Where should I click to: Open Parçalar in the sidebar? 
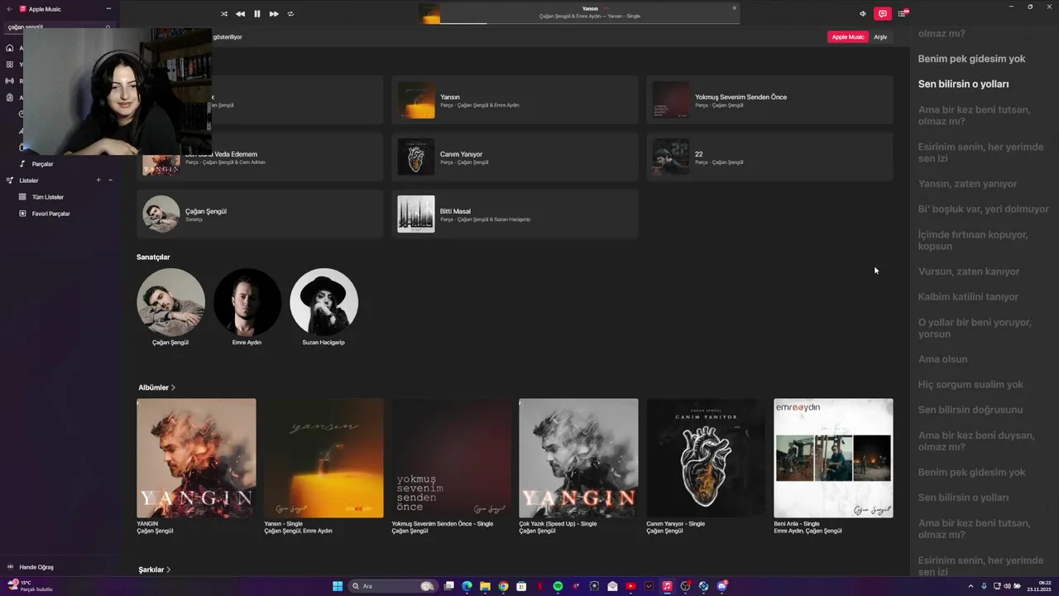click(x=42, y=164)
